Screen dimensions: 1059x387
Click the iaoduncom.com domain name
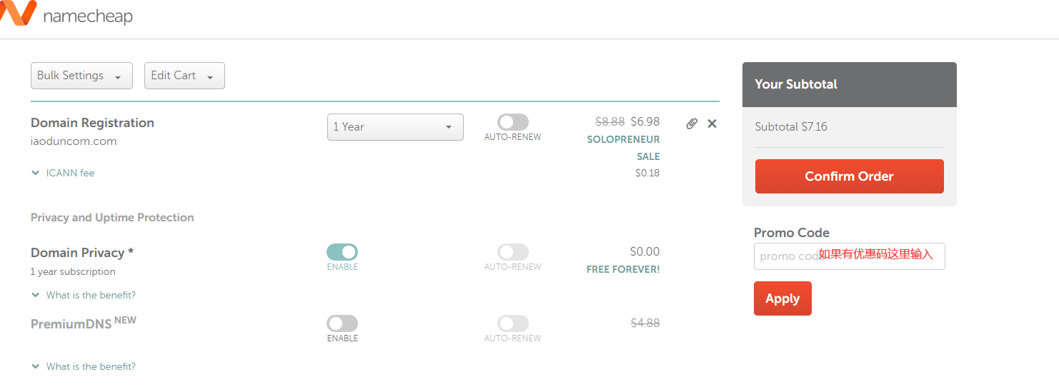point(74,141)
